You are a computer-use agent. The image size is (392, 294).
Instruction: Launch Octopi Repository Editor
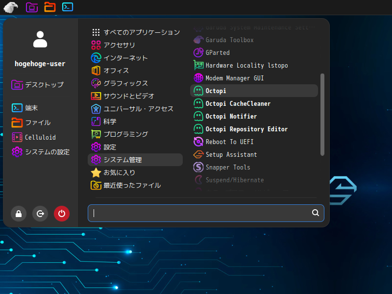coord(254,129)
